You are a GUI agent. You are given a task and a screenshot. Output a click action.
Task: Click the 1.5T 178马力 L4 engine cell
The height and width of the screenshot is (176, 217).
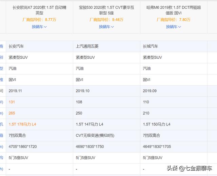[x=39, y=124]
